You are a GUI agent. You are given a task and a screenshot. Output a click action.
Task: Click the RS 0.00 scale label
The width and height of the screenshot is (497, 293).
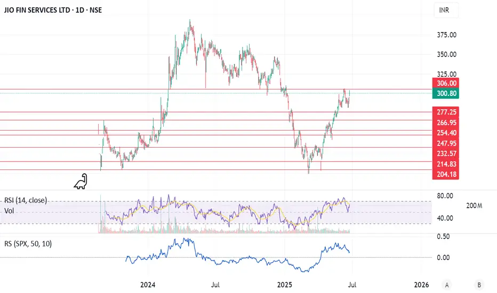click(443, 257)
